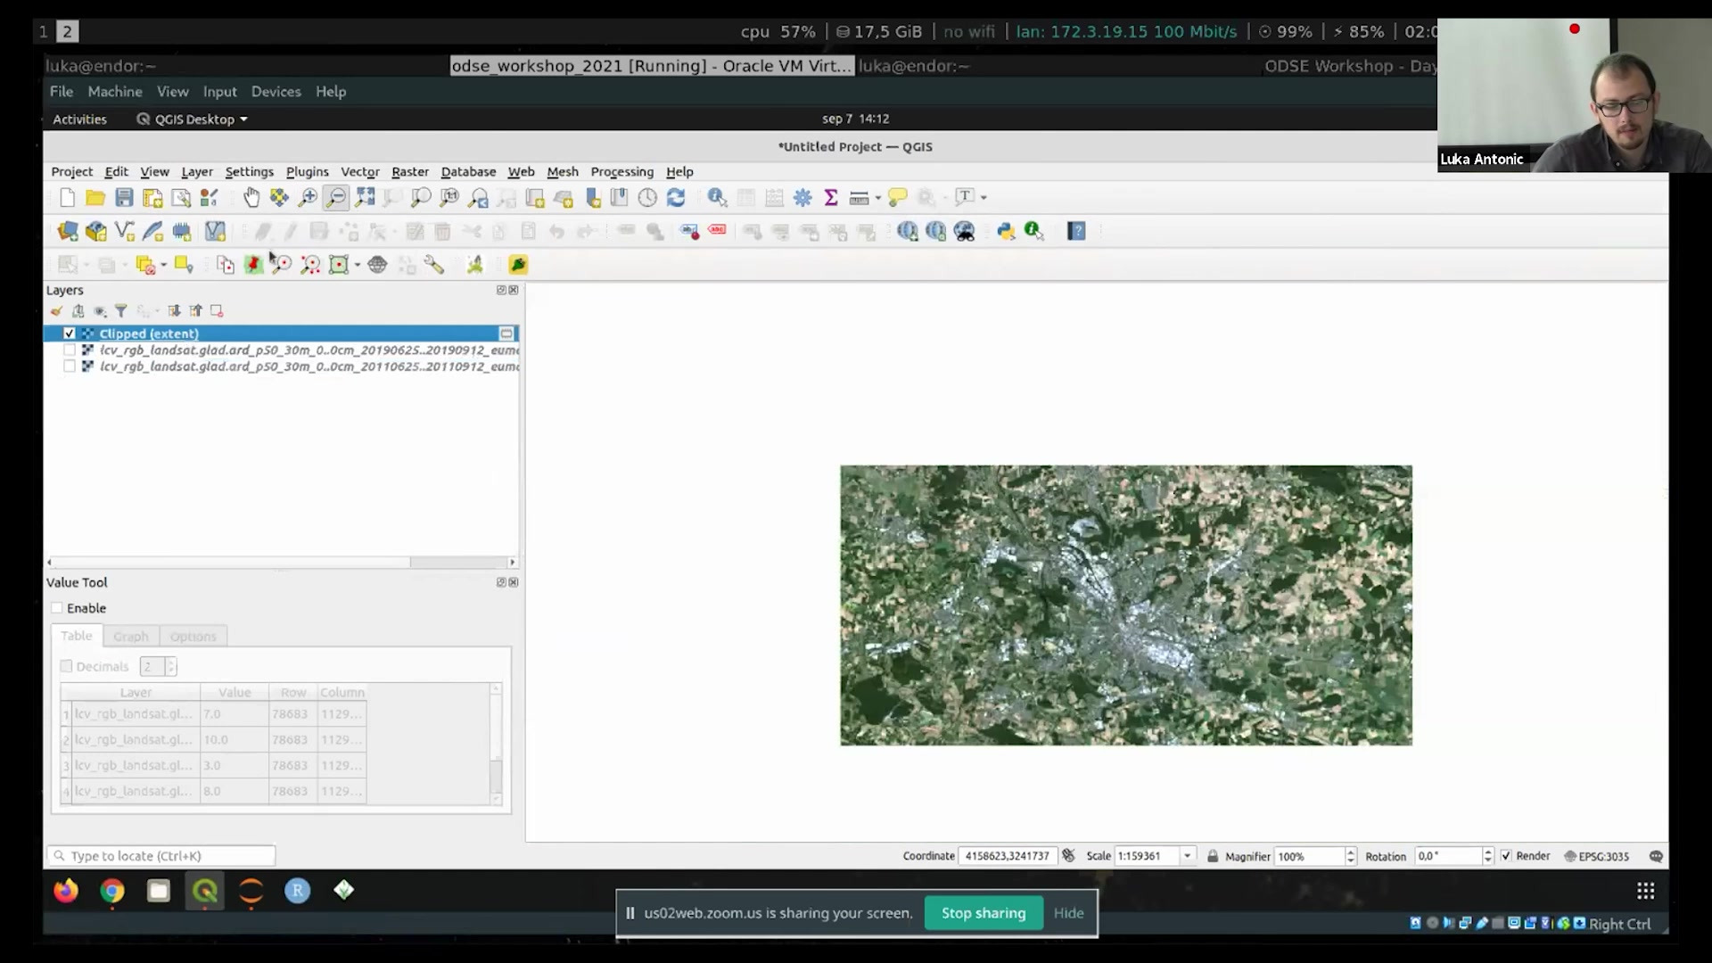Toggle the Render checkbox in status bar

pos(1506,856)
